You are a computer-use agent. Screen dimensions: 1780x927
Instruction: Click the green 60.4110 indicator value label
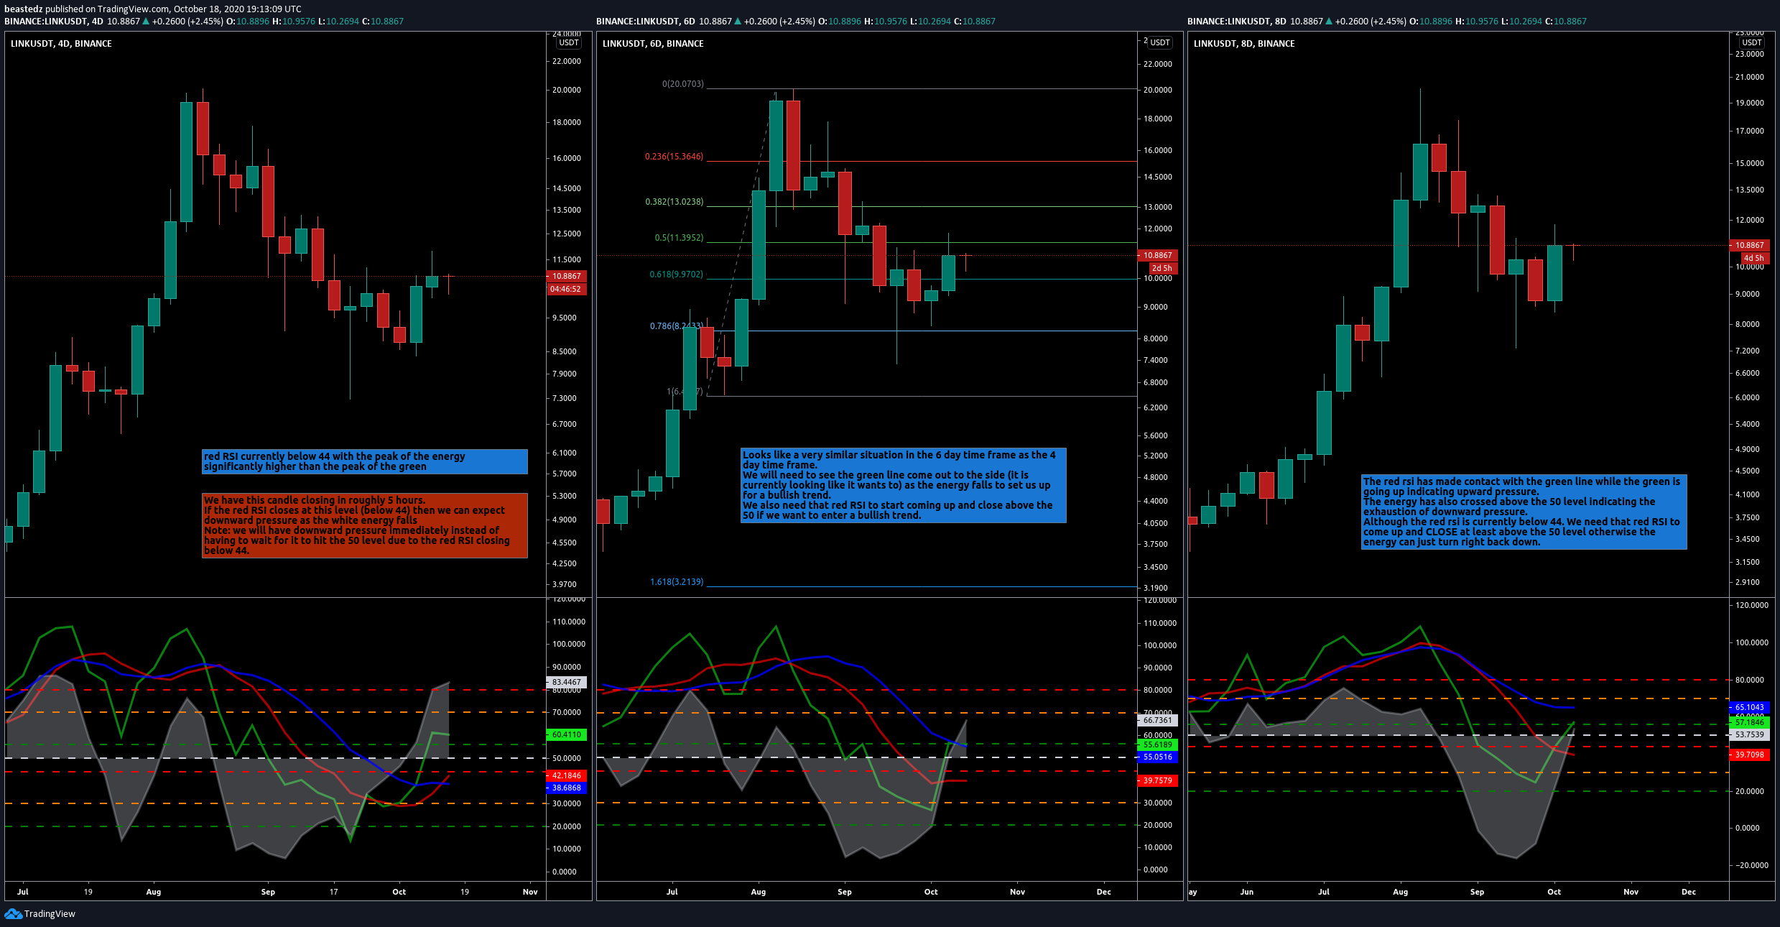pyautogui.click(x=567, y=734)
